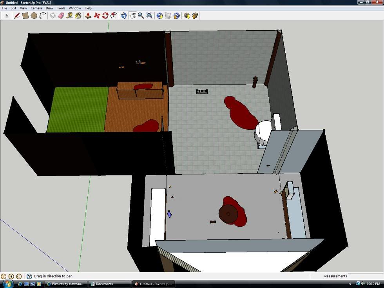Click the white toilet object in model
The height and width of the screenshot is (288, 384).
tap(264, 132)
